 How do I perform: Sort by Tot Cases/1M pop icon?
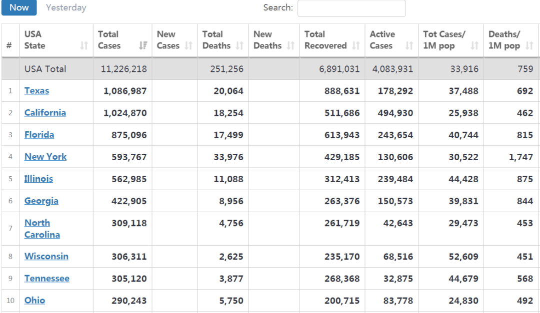(474, 45)
